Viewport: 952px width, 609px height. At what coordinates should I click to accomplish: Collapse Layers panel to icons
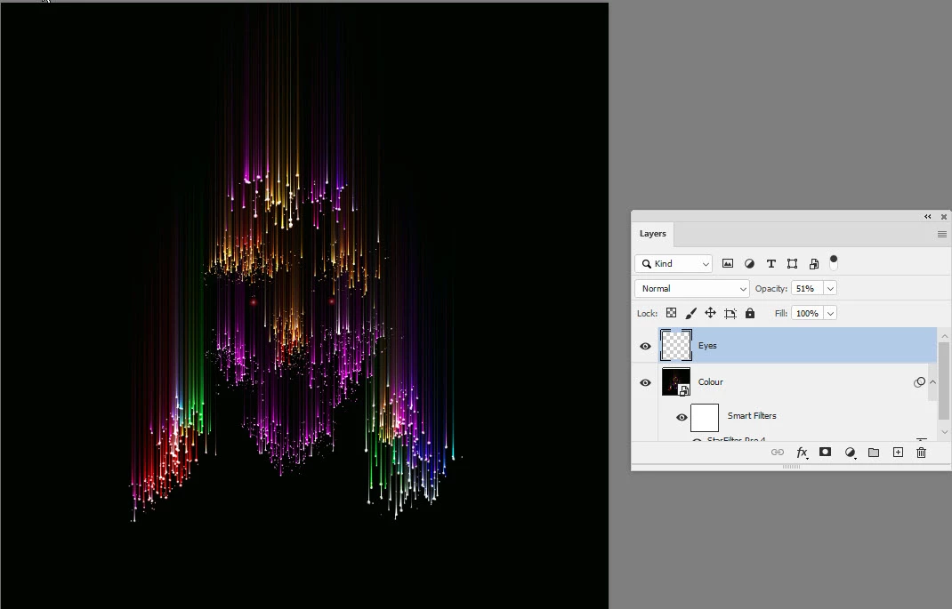point(928,217)
